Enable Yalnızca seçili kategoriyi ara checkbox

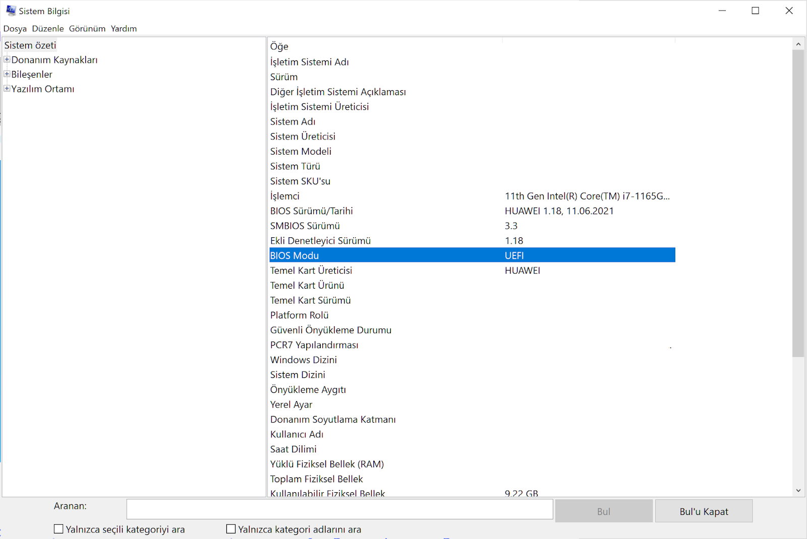click(x=59, y=529)
